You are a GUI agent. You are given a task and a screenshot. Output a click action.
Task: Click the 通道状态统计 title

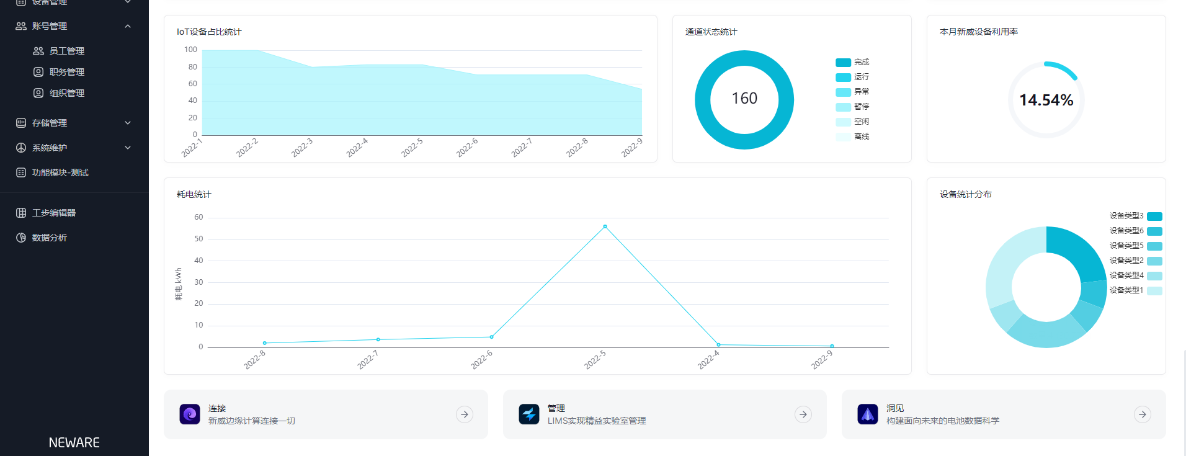711,32
